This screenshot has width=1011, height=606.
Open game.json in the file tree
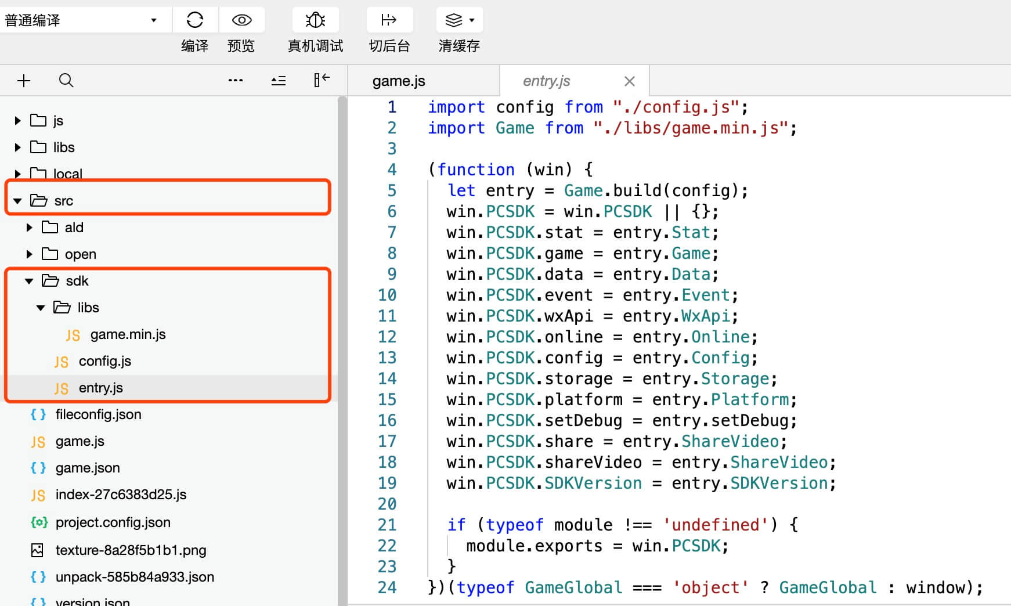tap(88, 468)
